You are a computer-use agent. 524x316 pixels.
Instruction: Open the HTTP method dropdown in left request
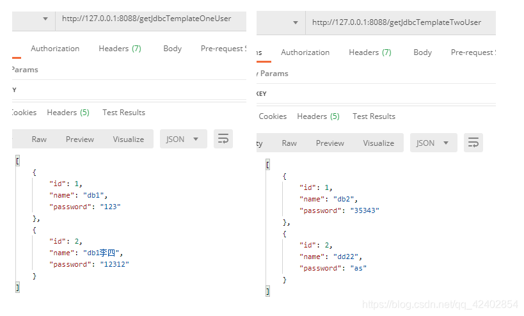(45, 19)
